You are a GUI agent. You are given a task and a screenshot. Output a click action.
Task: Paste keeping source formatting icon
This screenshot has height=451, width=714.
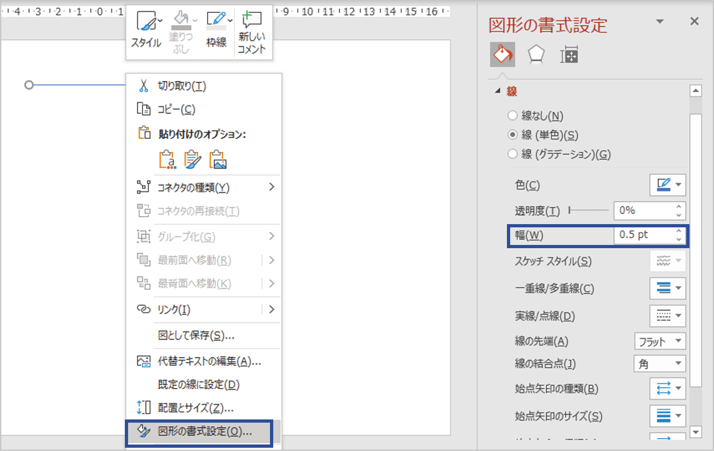click(192, 160)
